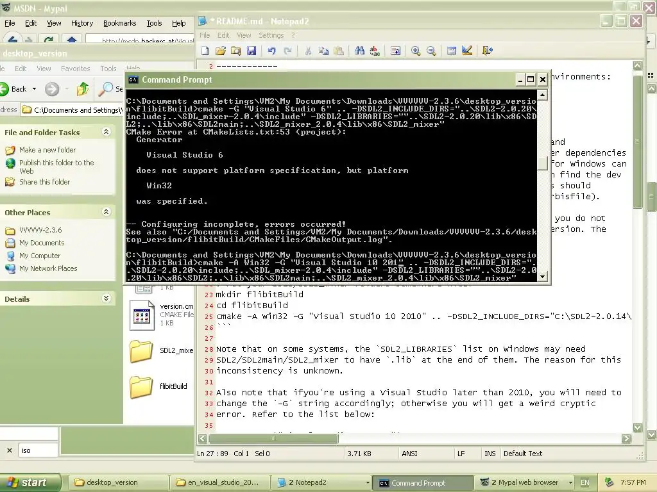The height and width of the screenshot is (492, 657).
Task: Save file with Notepad2 floppy icon
Action: coord(252,51)
